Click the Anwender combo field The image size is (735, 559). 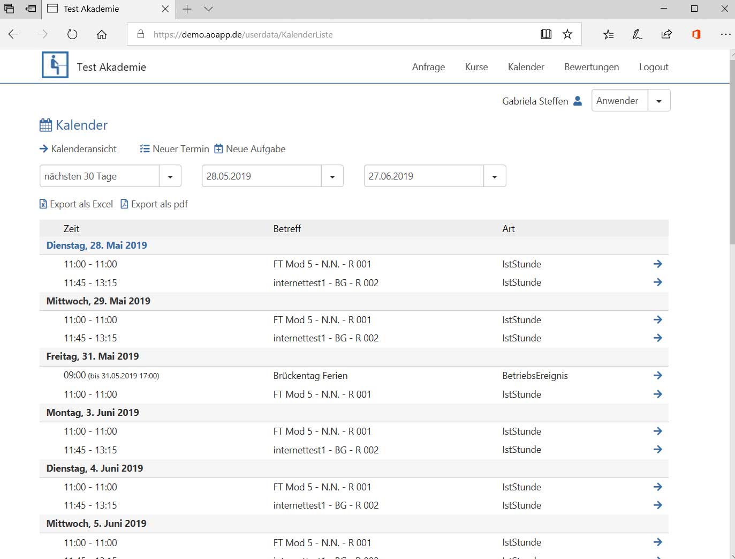(x=620, y=101)
